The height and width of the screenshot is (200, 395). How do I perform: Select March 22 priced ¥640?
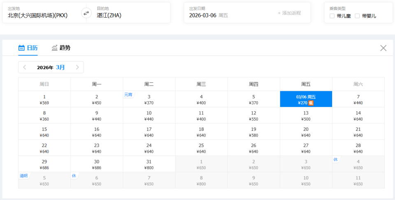click(44, 148)
